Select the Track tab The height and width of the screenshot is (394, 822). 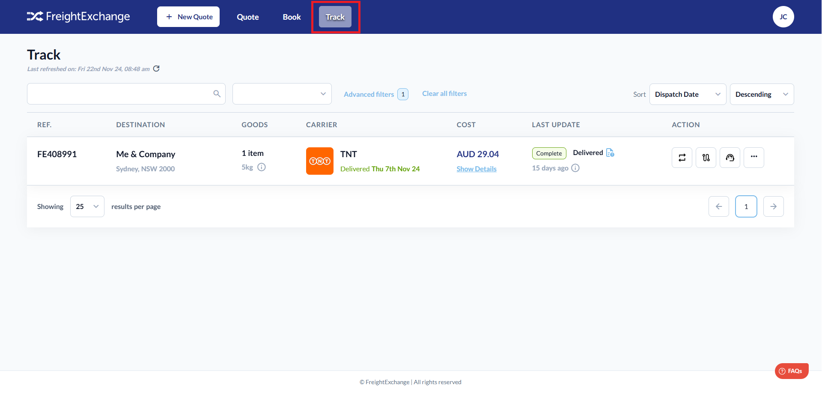[x=335, y=17]
